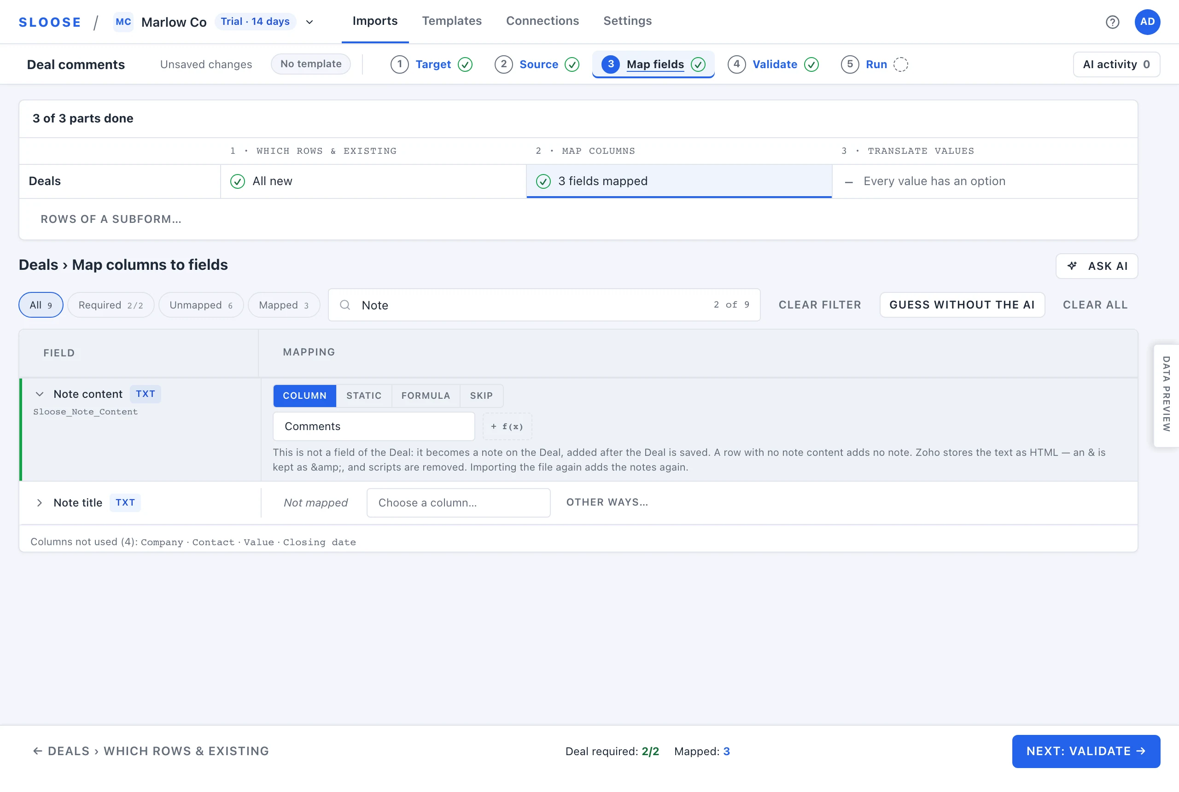Screen dimensions: 1179x792
Task: Click unused column Closing date
Action: tap(319, 542)
